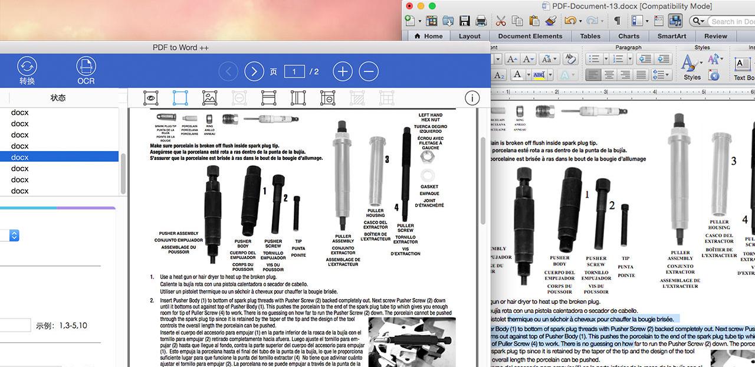Print the Word document
Viewport: 755px width, 367px height.
coord(481,21)
